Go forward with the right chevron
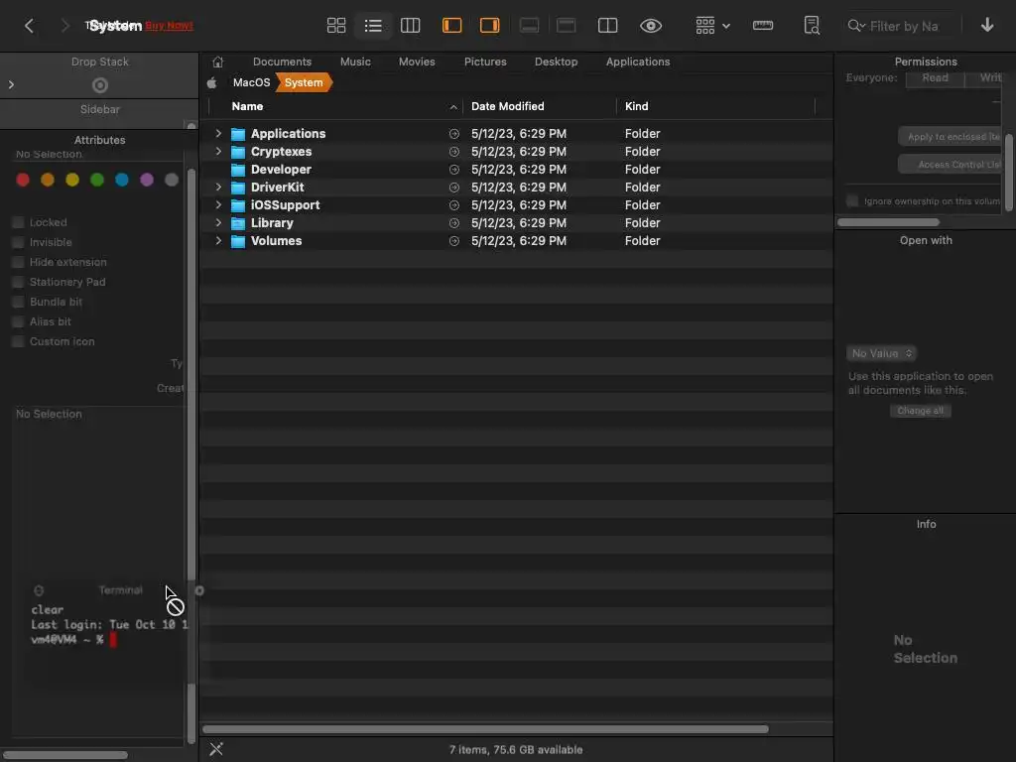 (64, 26)
